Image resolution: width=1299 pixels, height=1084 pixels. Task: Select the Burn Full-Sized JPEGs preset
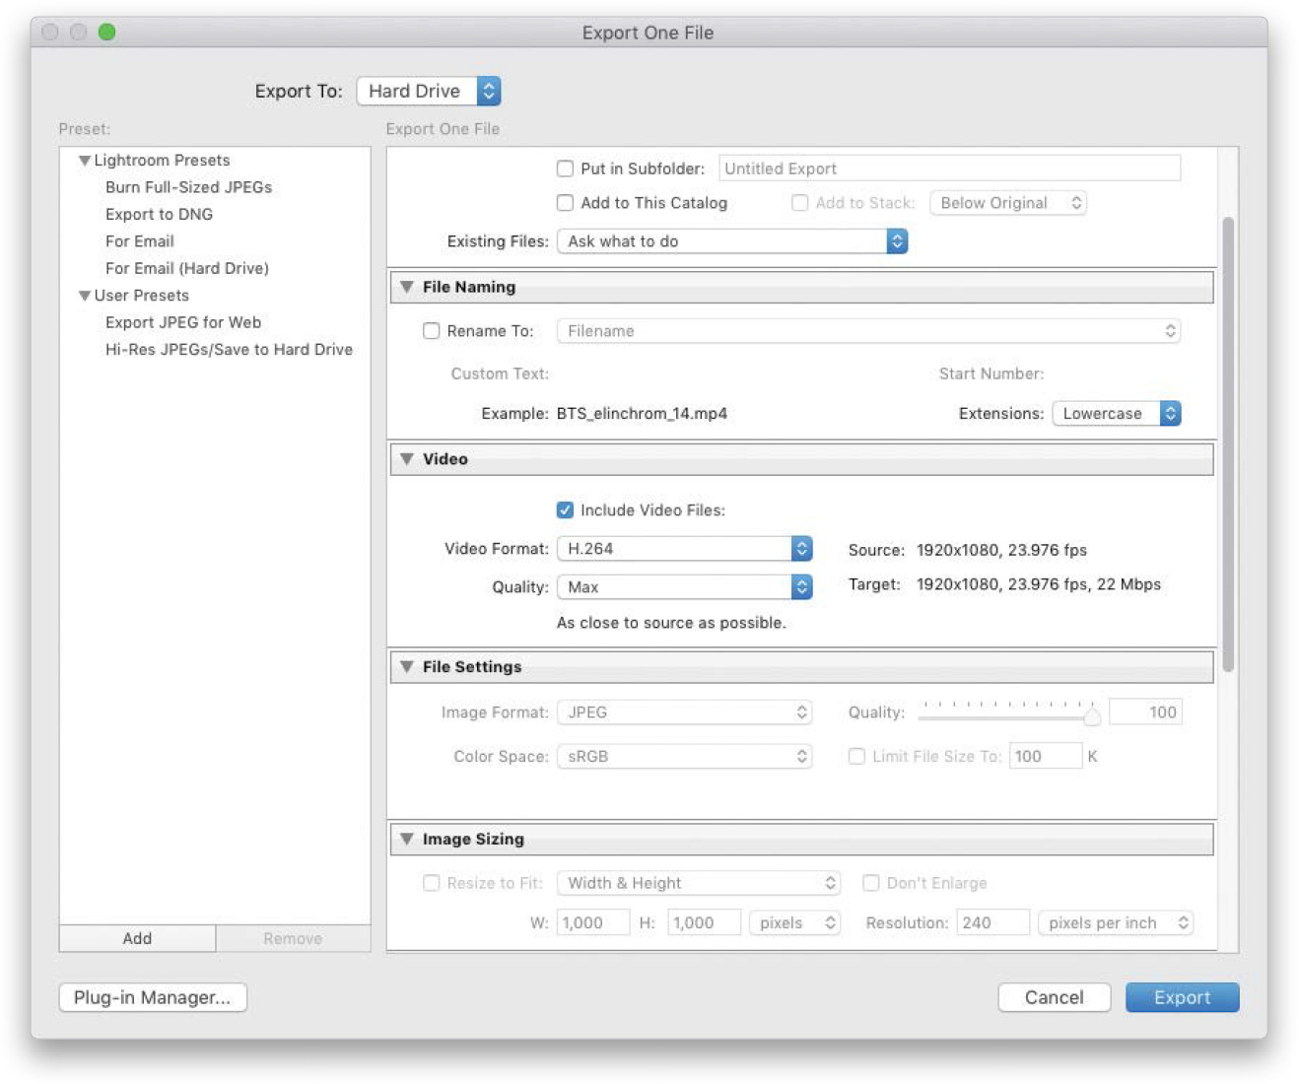(188, 187)
